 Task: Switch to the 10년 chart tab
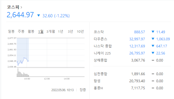[80, 31]
